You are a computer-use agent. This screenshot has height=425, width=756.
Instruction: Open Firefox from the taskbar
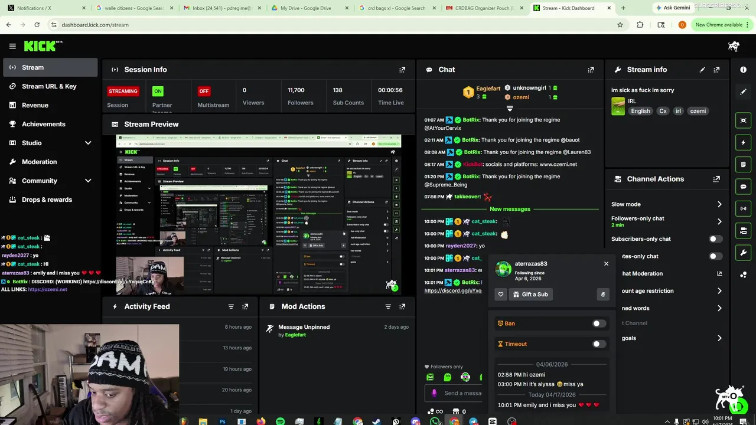pos(260,421)
